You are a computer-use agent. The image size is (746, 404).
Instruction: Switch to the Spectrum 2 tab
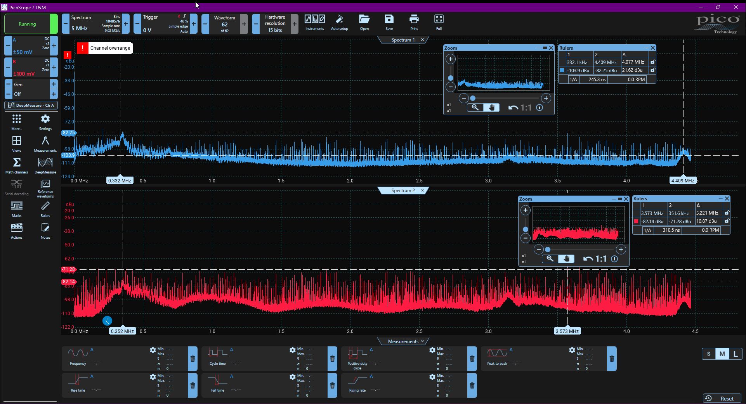point(402,191)
